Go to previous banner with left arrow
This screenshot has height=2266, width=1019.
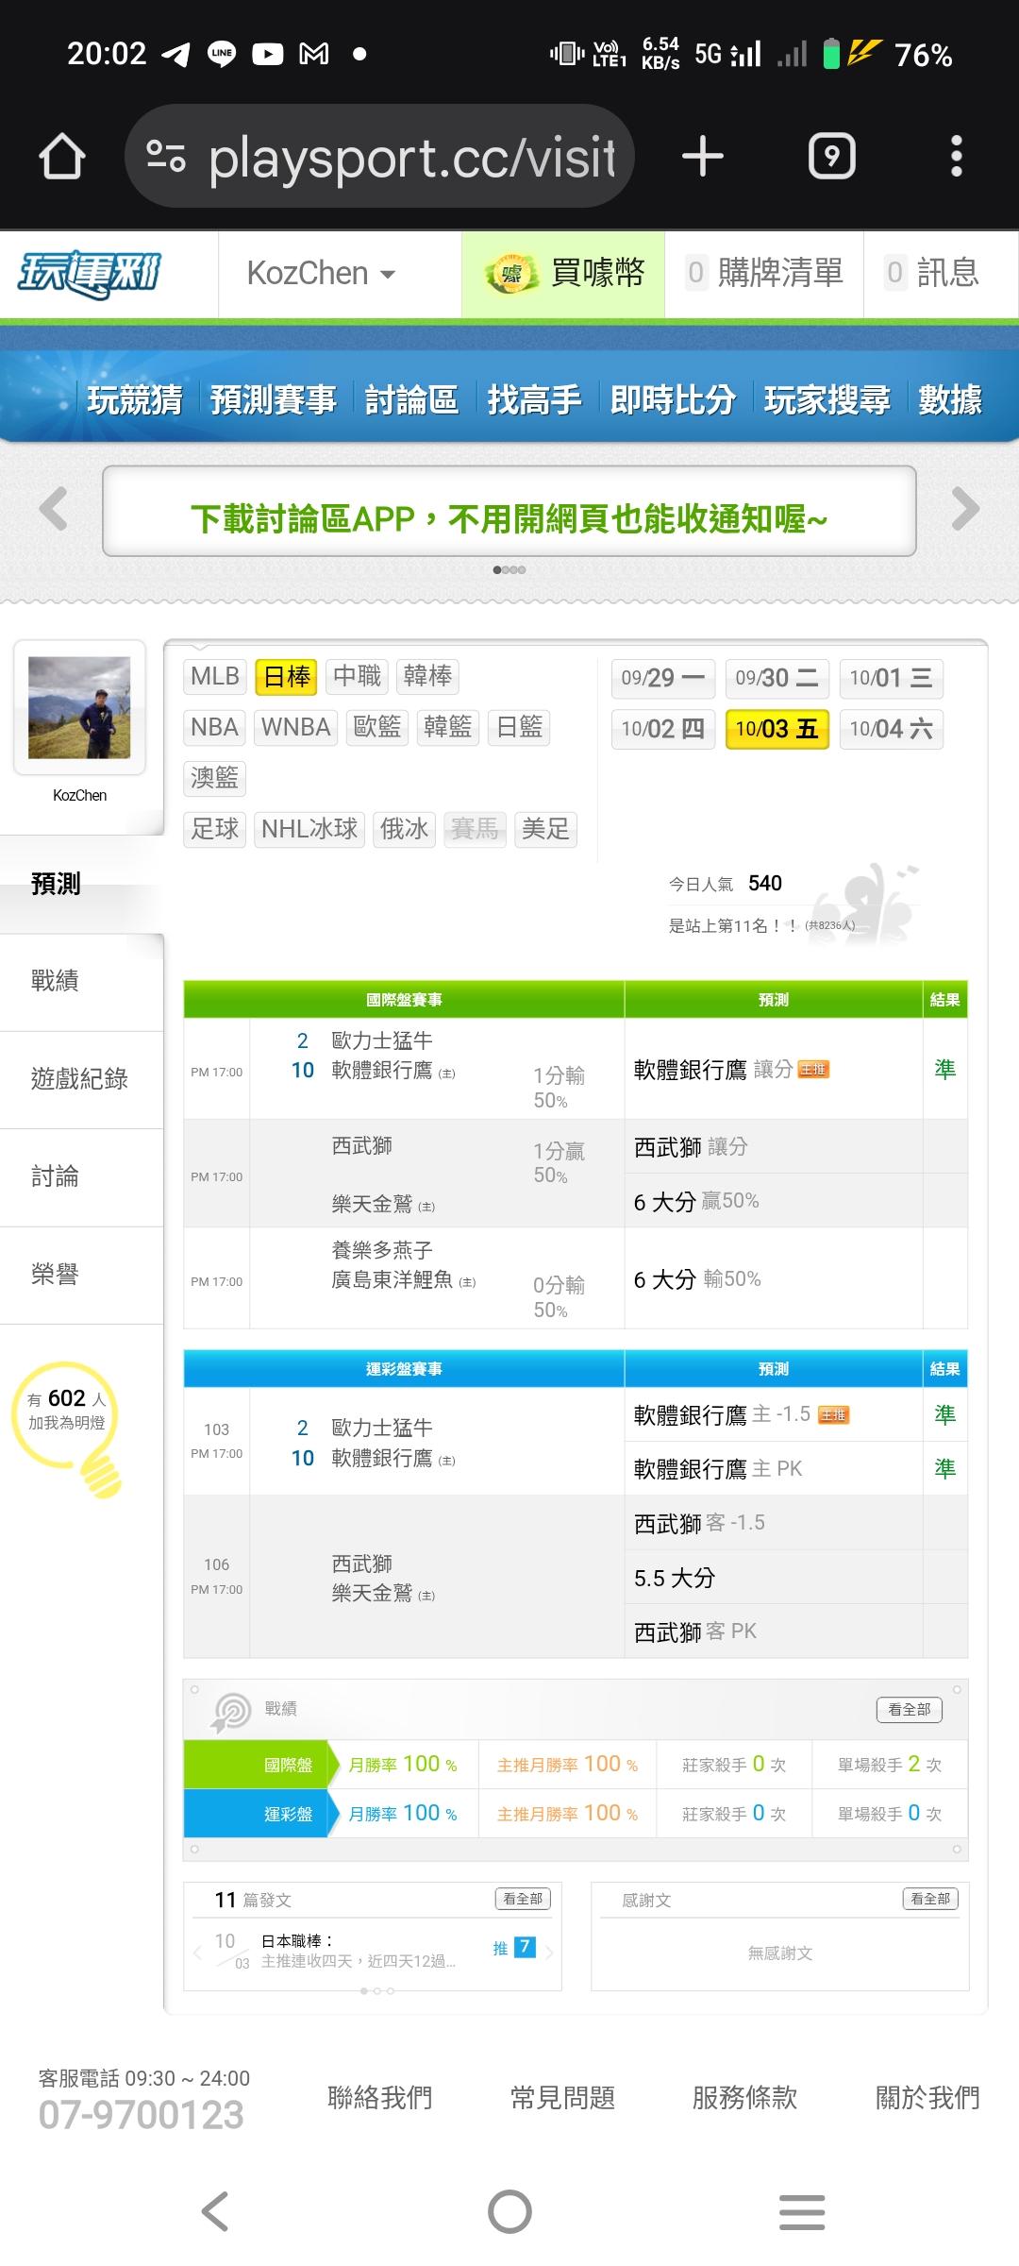tap(54, 509)
